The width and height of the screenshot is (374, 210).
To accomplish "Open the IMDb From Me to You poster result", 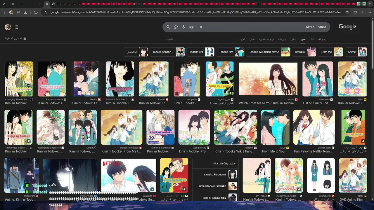I will coord(275,127).
